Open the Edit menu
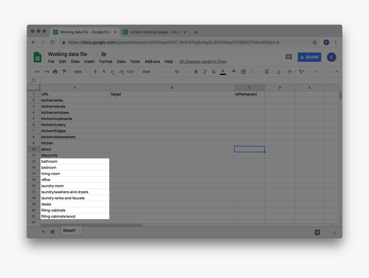The image size is (369, 278). tap(62, 62)
